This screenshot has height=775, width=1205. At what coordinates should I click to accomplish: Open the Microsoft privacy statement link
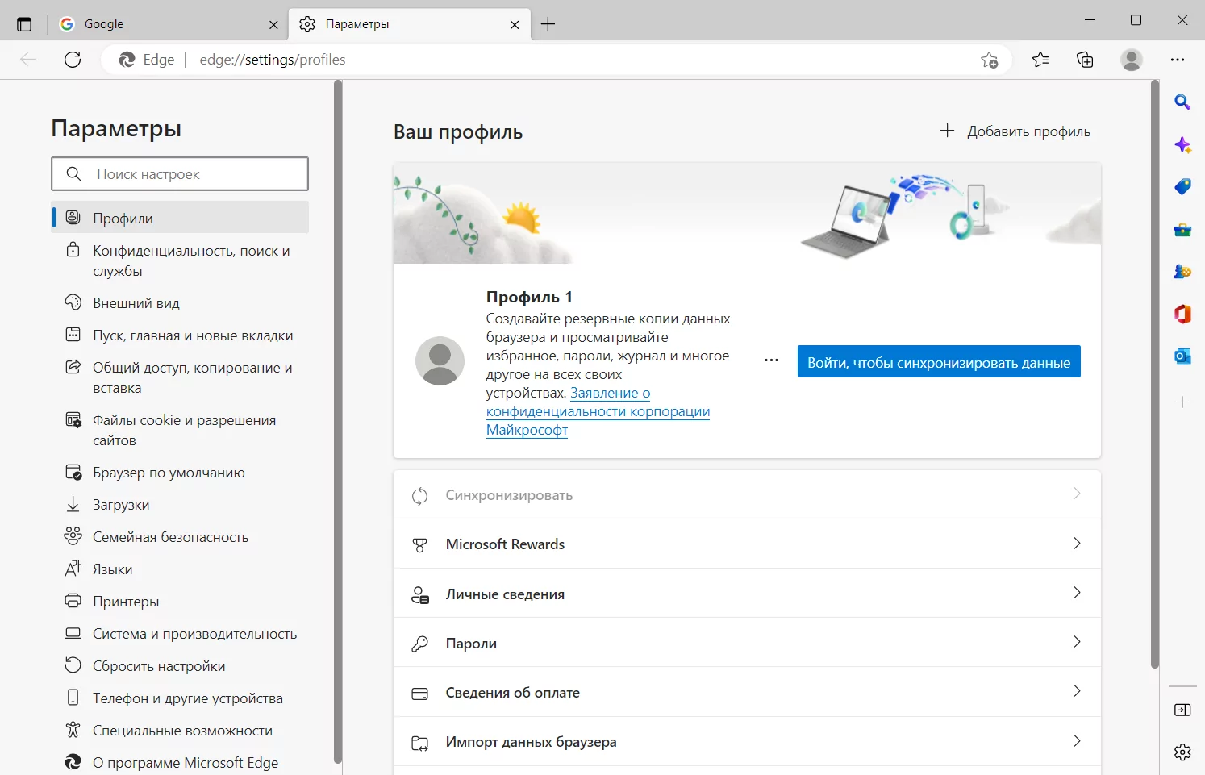pyautogui.click(x=598, y=411)
